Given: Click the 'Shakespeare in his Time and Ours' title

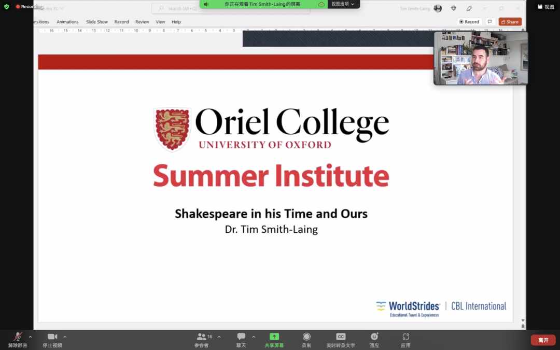Looking at the screenshot, I should (271, 214).
